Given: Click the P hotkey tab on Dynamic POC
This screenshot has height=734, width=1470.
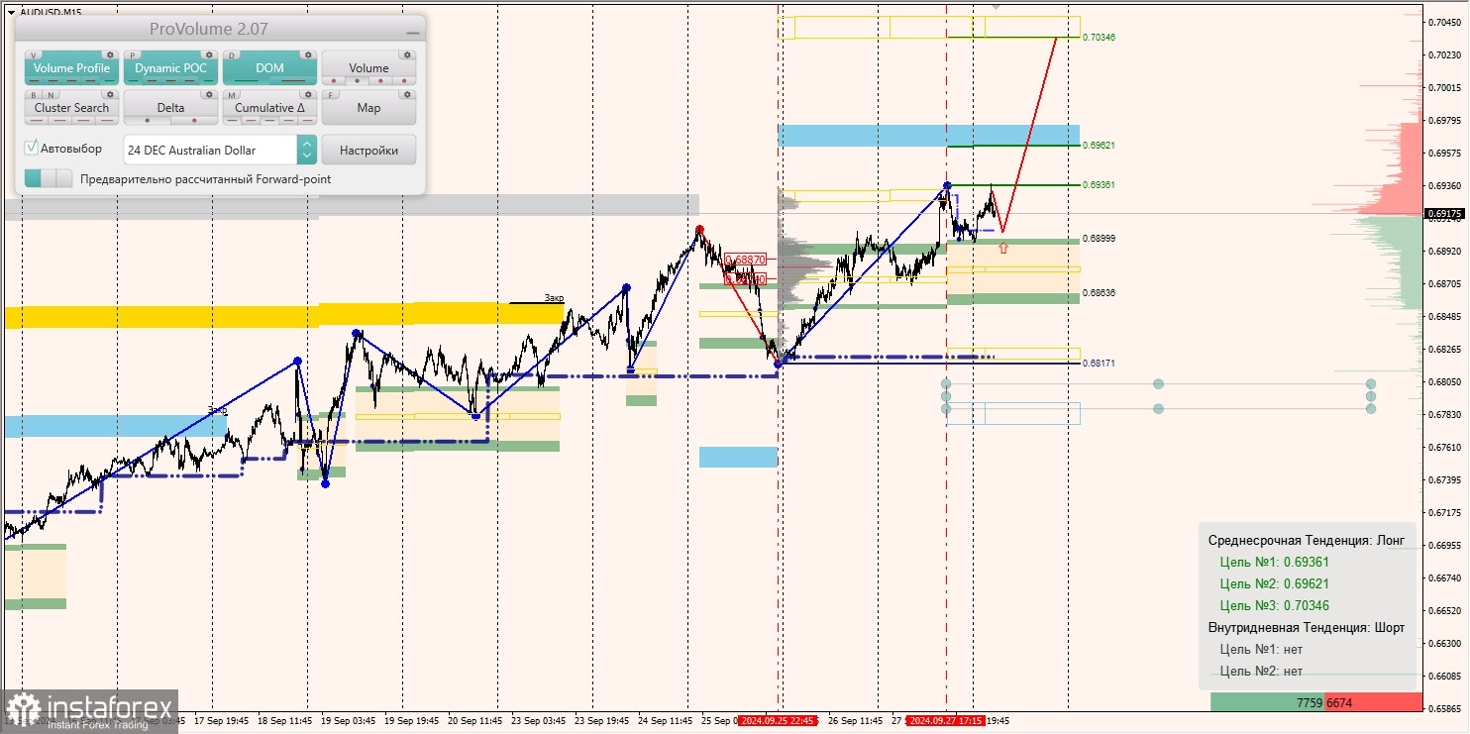Looking at the screenshot, I should (132, 55).
